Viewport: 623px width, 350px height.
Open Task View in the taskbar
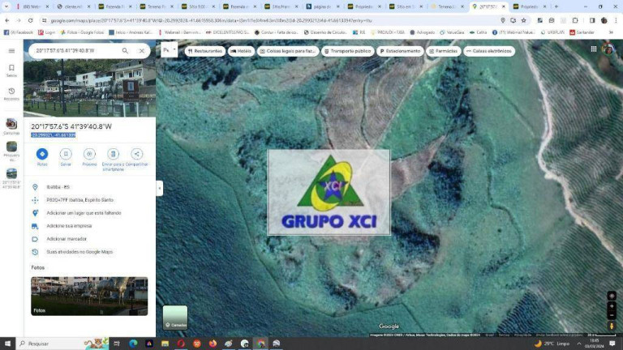[x=117, y=344]
